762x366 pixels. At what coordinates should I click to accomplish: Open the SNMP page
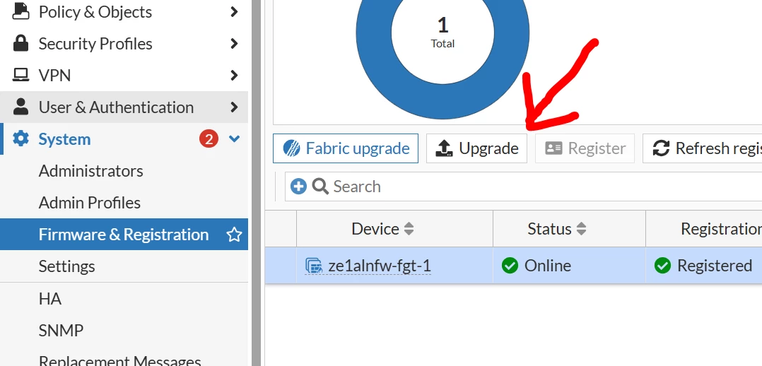(x=61, y=331)
